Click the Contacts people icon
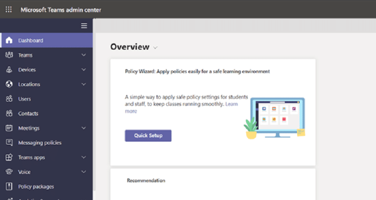The width and height of the screenshot is (376, 200). [x=9, y=113]
